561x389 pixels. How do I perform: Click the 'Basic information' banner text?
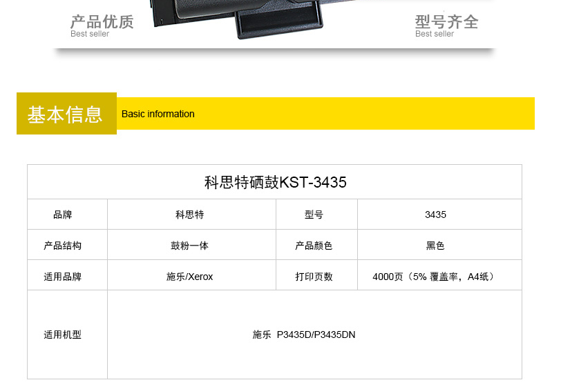(158, 114)
